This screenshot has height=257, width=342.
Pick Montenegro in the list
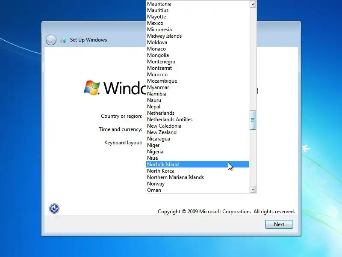point(198,62)
